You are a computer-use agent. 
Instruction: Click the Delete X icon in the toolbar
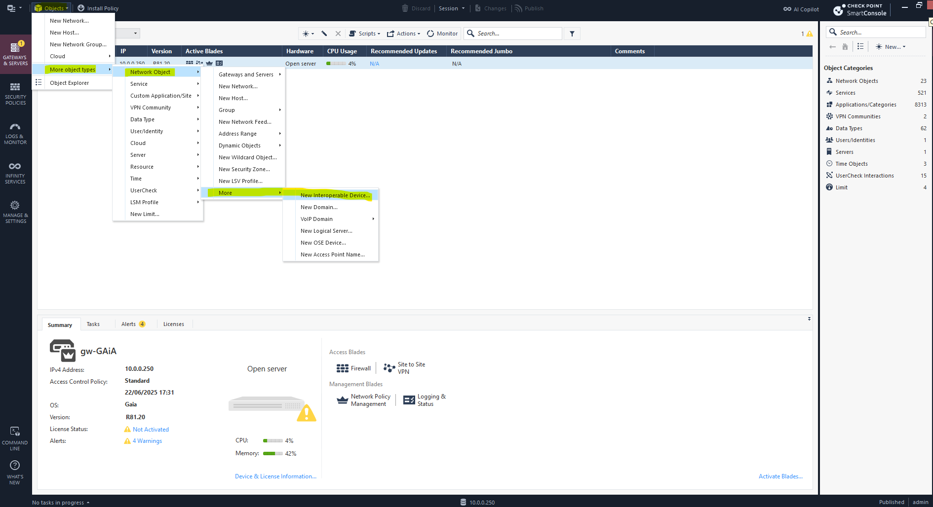click(338, 34)
